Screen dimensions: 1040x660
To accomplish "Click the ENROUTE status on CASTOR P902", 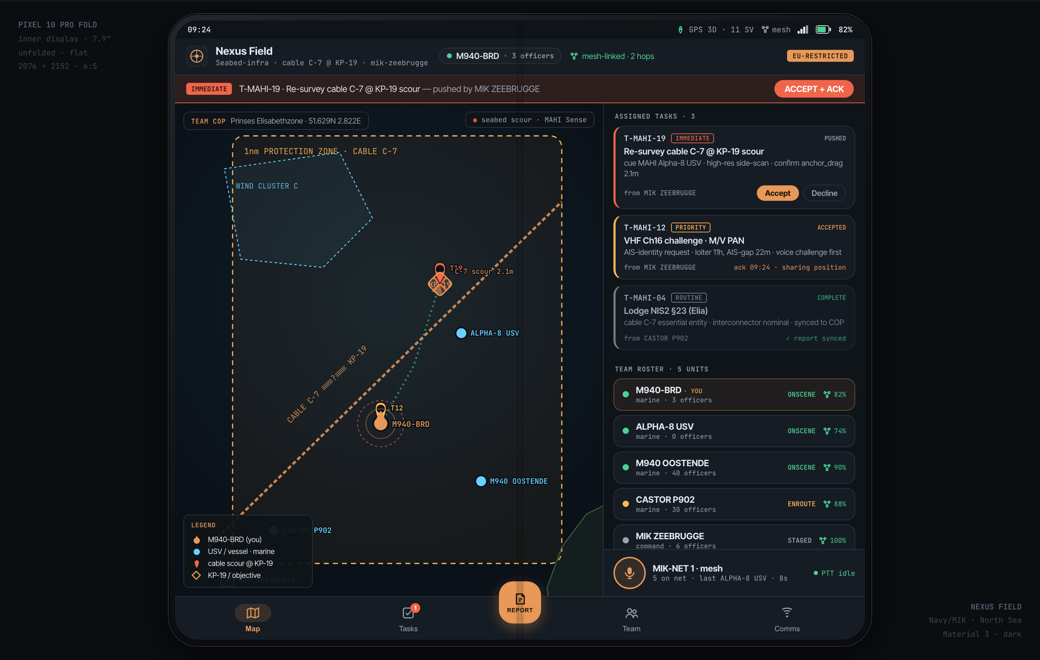I will [x=801, y=504].
